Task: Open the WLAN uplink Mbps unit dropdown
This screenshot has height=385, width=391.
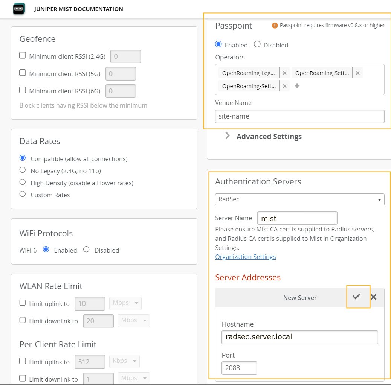Action: [125, 303]
